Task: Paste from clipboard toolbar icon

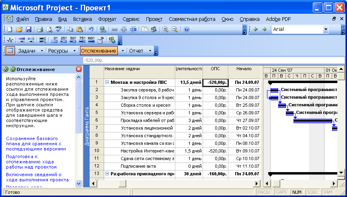Action: pyautogui.click(x=80, y=29)
